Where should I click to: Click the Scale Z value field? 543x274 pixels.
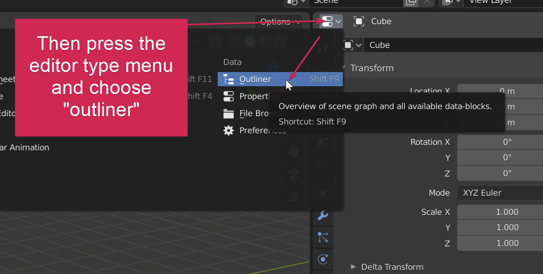500,243
